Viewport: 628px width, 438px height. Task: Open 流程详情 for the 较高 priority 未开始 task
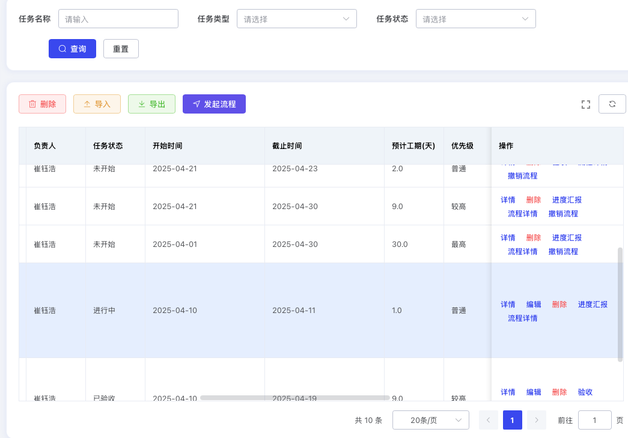click(523, 213)
